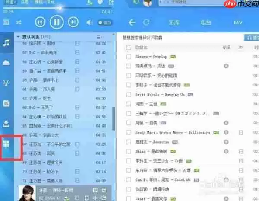
Task: Tick the select-all checkbox in song header
Action: pyautogui.click(x=129, y=48)
